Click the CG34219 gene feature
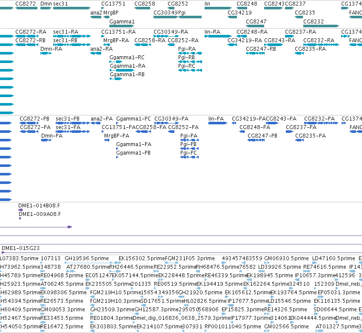The width and height of the screenshot is (362, 333). [232, 17]
